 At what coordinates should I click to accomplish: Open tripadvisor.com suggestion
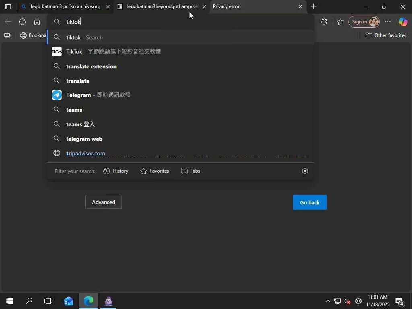pyautogui.click(x=181, y=153)
